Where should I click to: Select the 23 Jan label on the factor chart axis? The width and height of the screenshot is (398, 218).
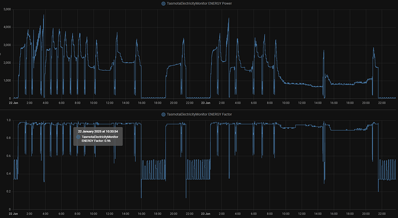pos(205,214)
